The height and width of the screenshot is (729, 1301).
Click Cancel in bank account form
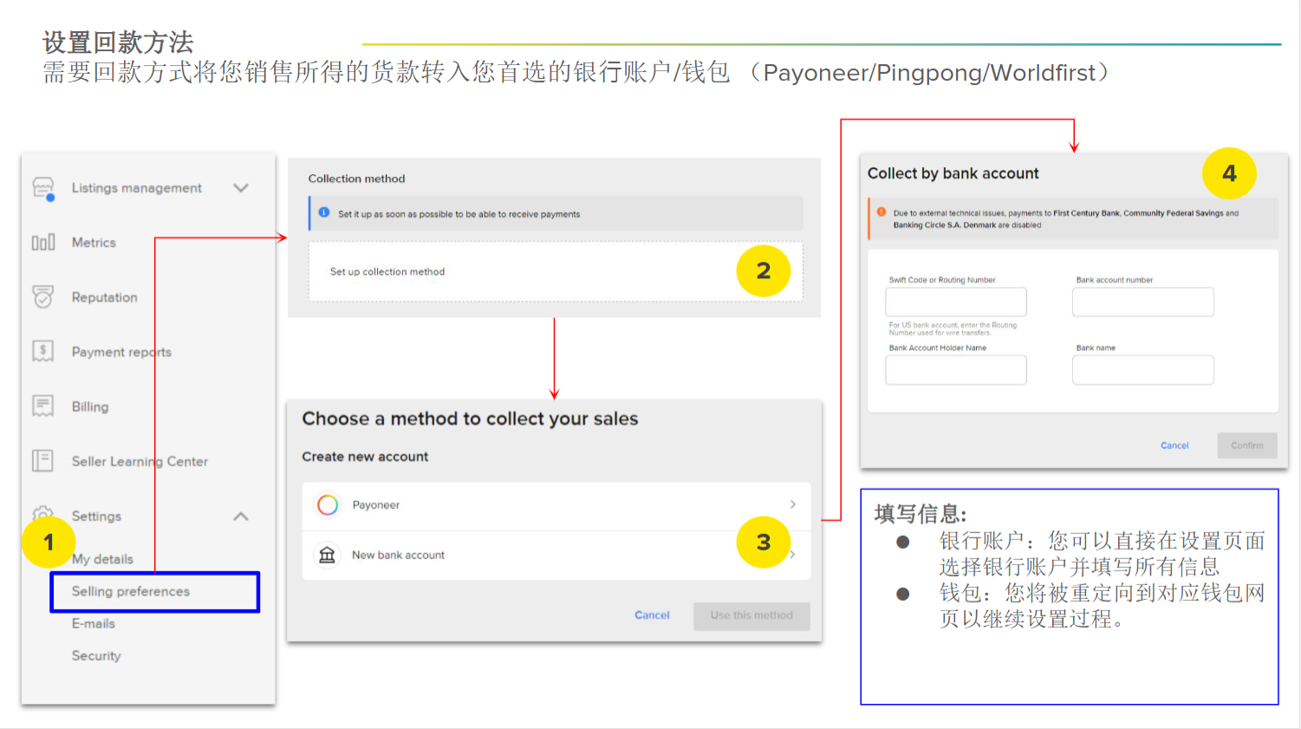(x=1174, y=446)
